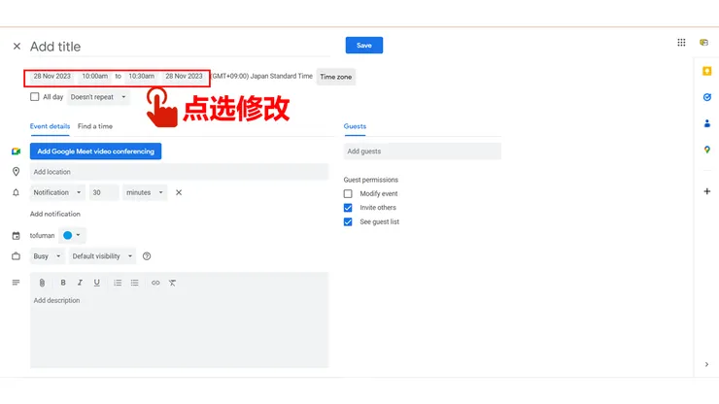This screenshot has height=404, width=719.
Task: Open the Notification type dropdown
Action: [57, 192]
